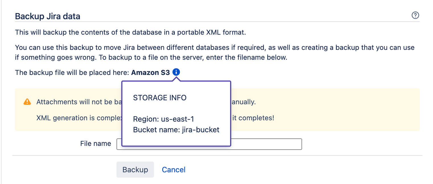The image size is (433, 184).
Task: Click the STORAGE INFO popup title
Action: 160,98
